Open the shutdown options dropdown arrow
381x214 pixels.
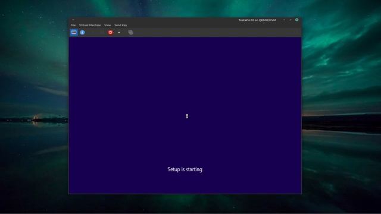click(119, 32)
